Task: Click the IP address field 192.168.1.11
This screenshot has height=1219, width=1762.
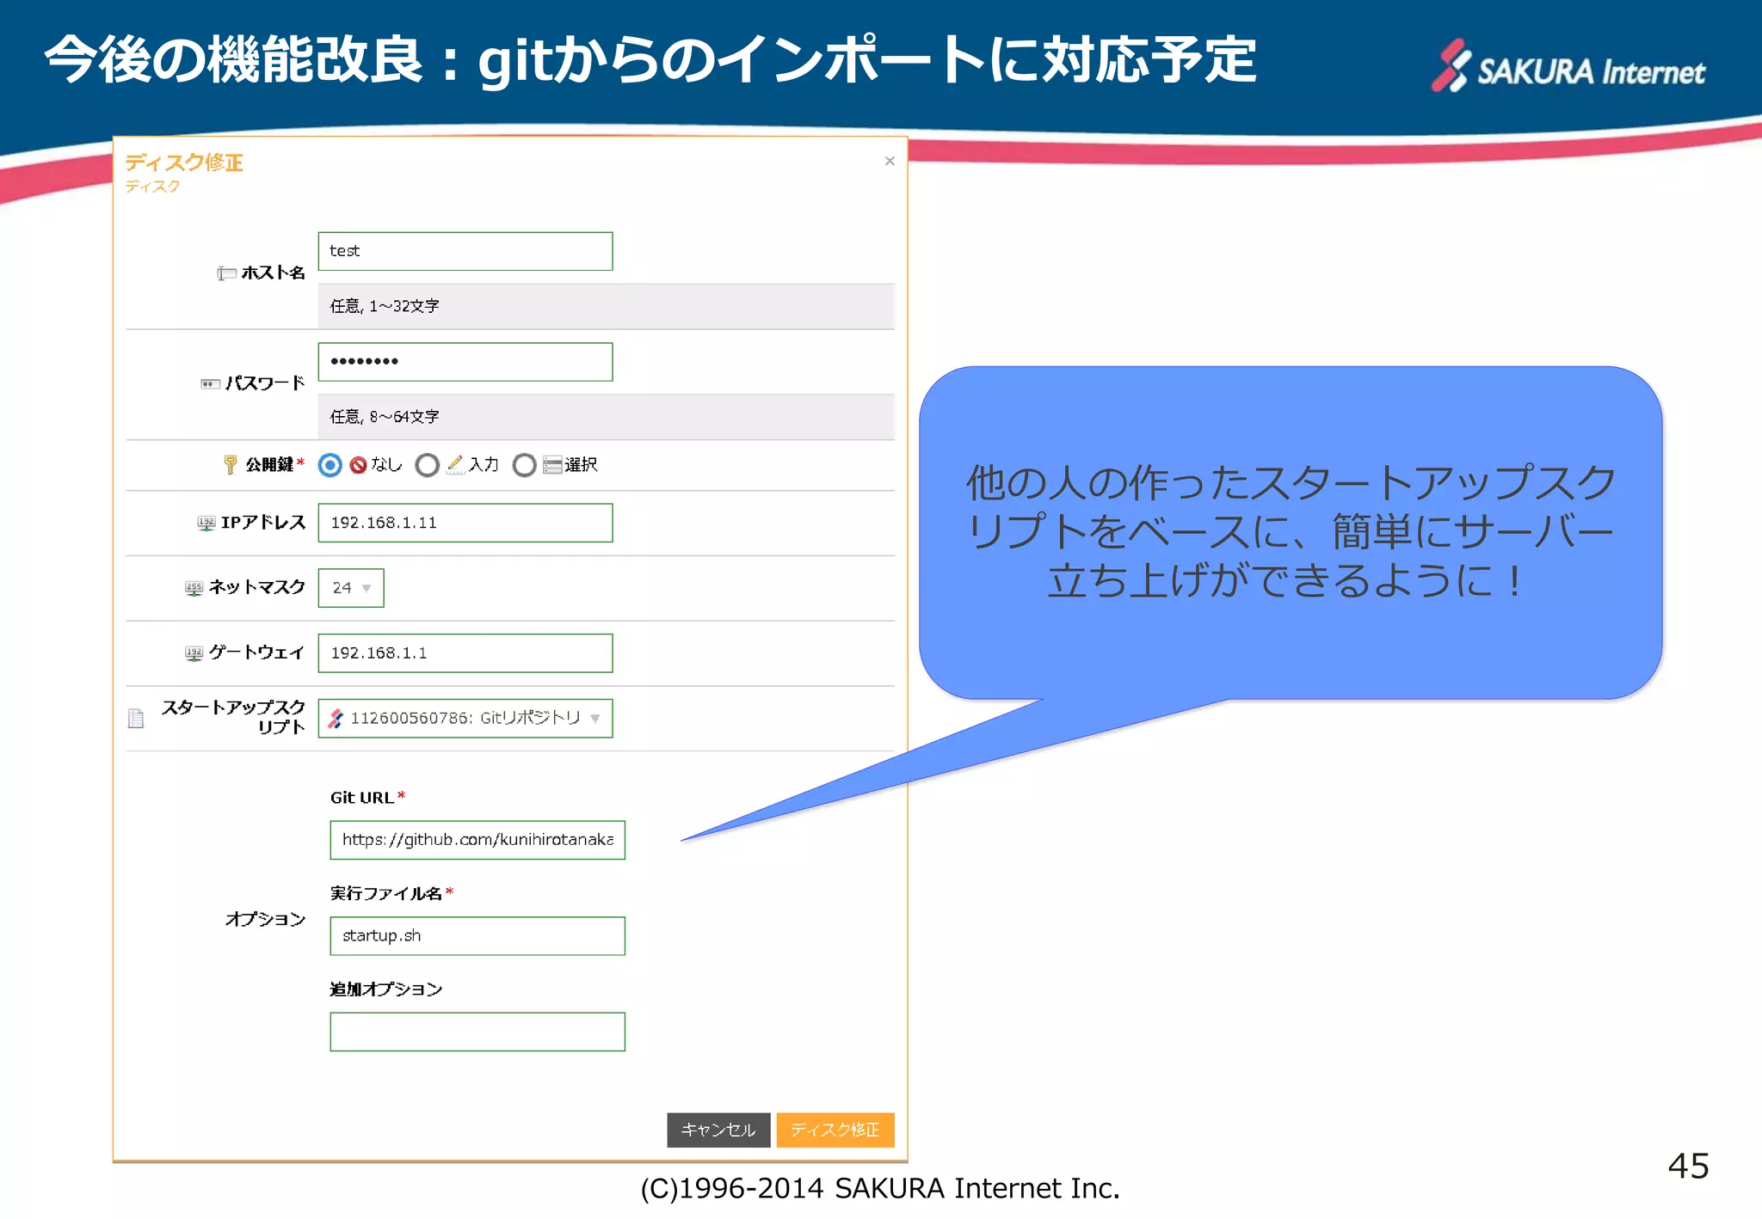Action: point(465,523)
